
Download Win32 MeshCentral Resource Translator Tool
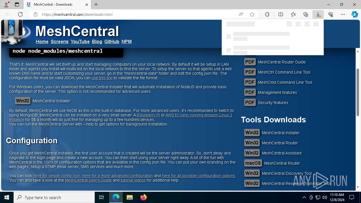[x=252, y=183]
